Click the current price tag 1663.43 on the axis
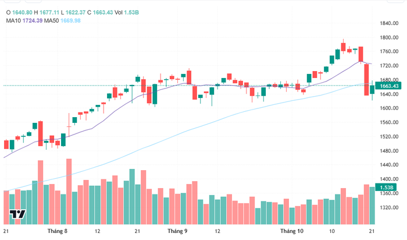Viewport: 407px width, 240px height. click(x=388, y=86)
